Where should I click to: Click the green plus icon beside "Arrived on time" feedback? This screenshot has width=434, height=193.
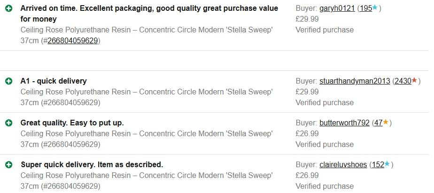pos(9,9)
